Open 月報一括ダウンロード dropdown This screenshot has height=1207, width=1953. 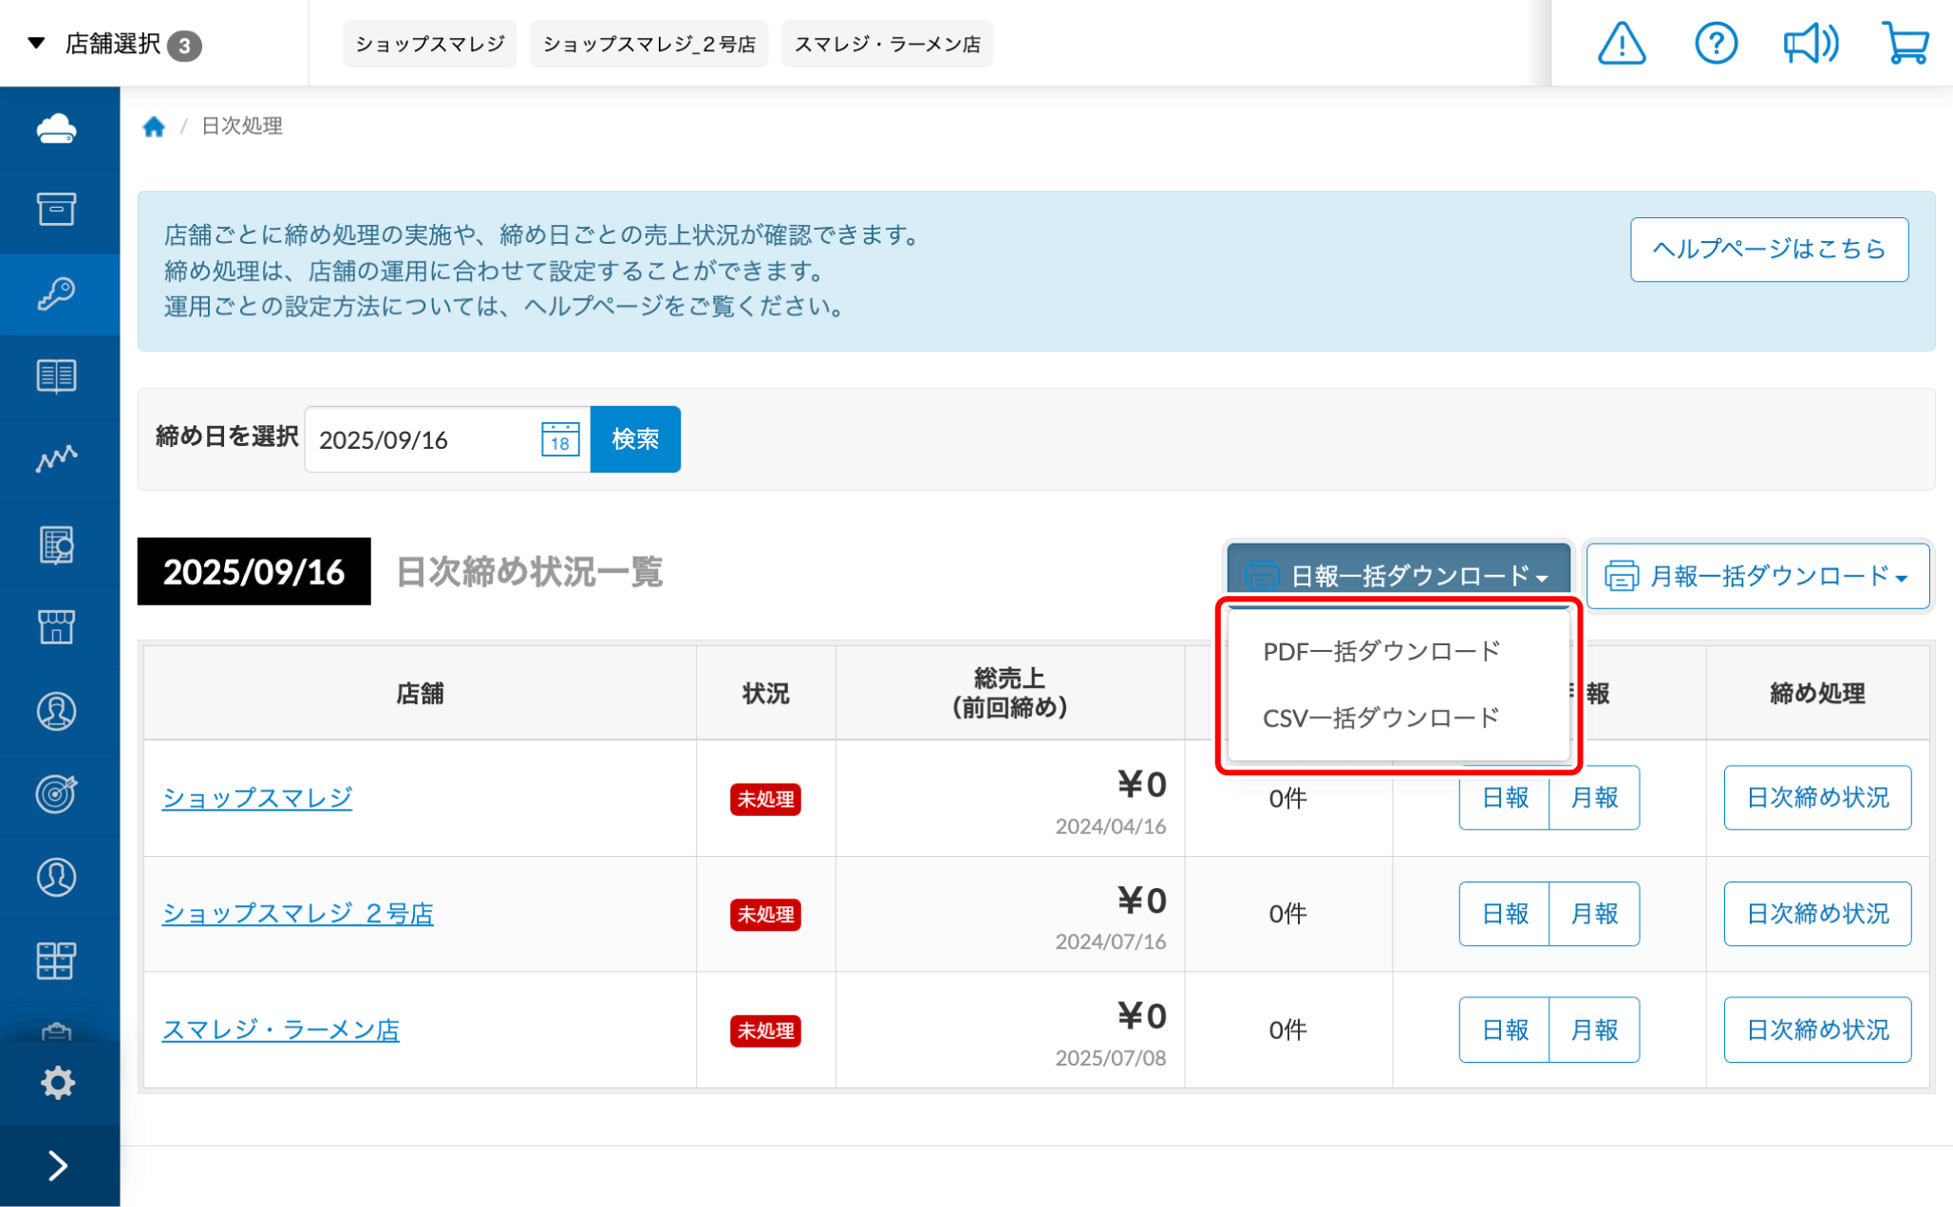[1756, 576]
